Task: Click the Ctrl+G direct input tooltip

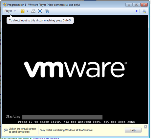Action: [40, 20]
